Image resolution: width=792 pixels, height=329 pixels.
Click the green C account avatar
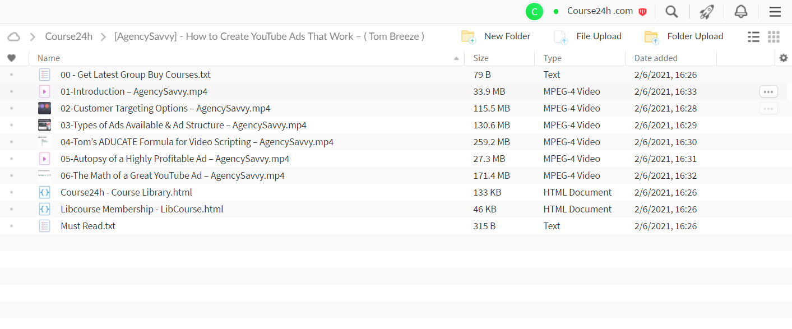tap(534, 11)
